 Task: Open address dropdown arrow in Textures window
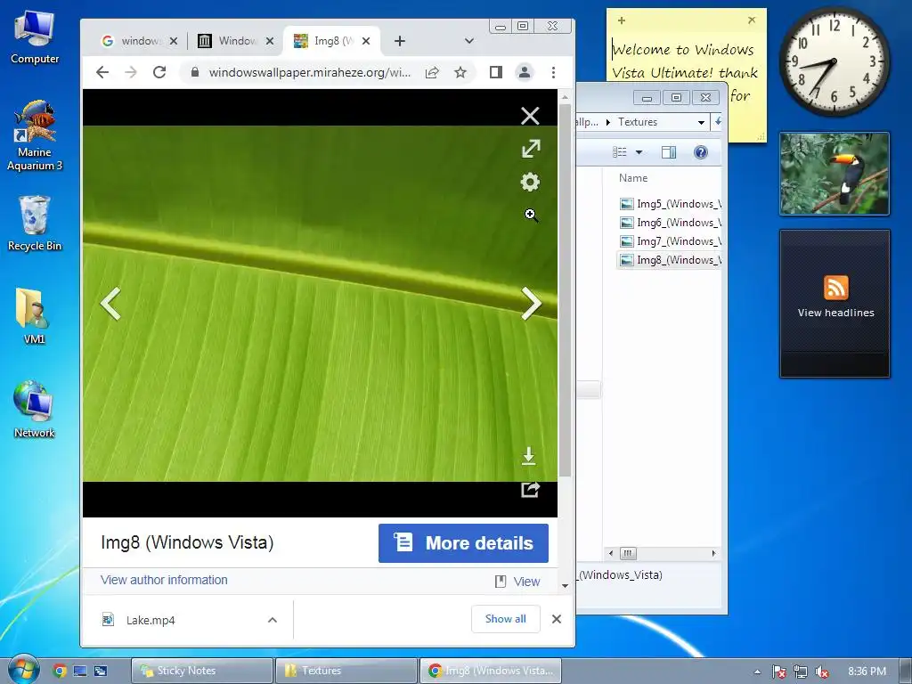701,123
